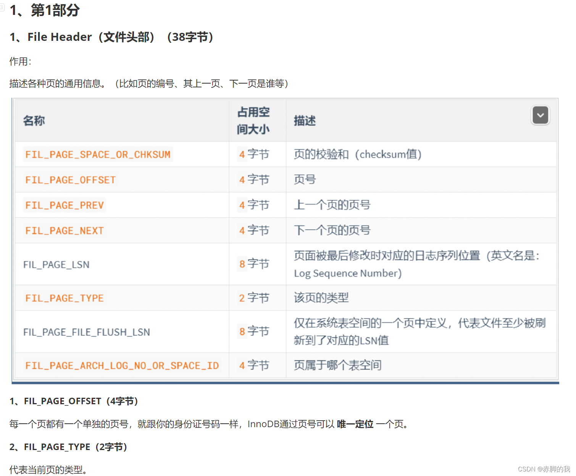The image size is (576, 476).
Task: Click the 作用: paragraph label
Action: pos(21,61)
